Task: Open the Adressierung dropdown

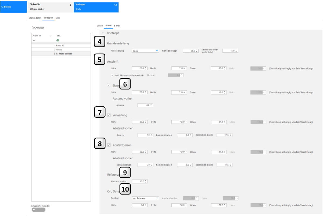Action: point(146,51)
